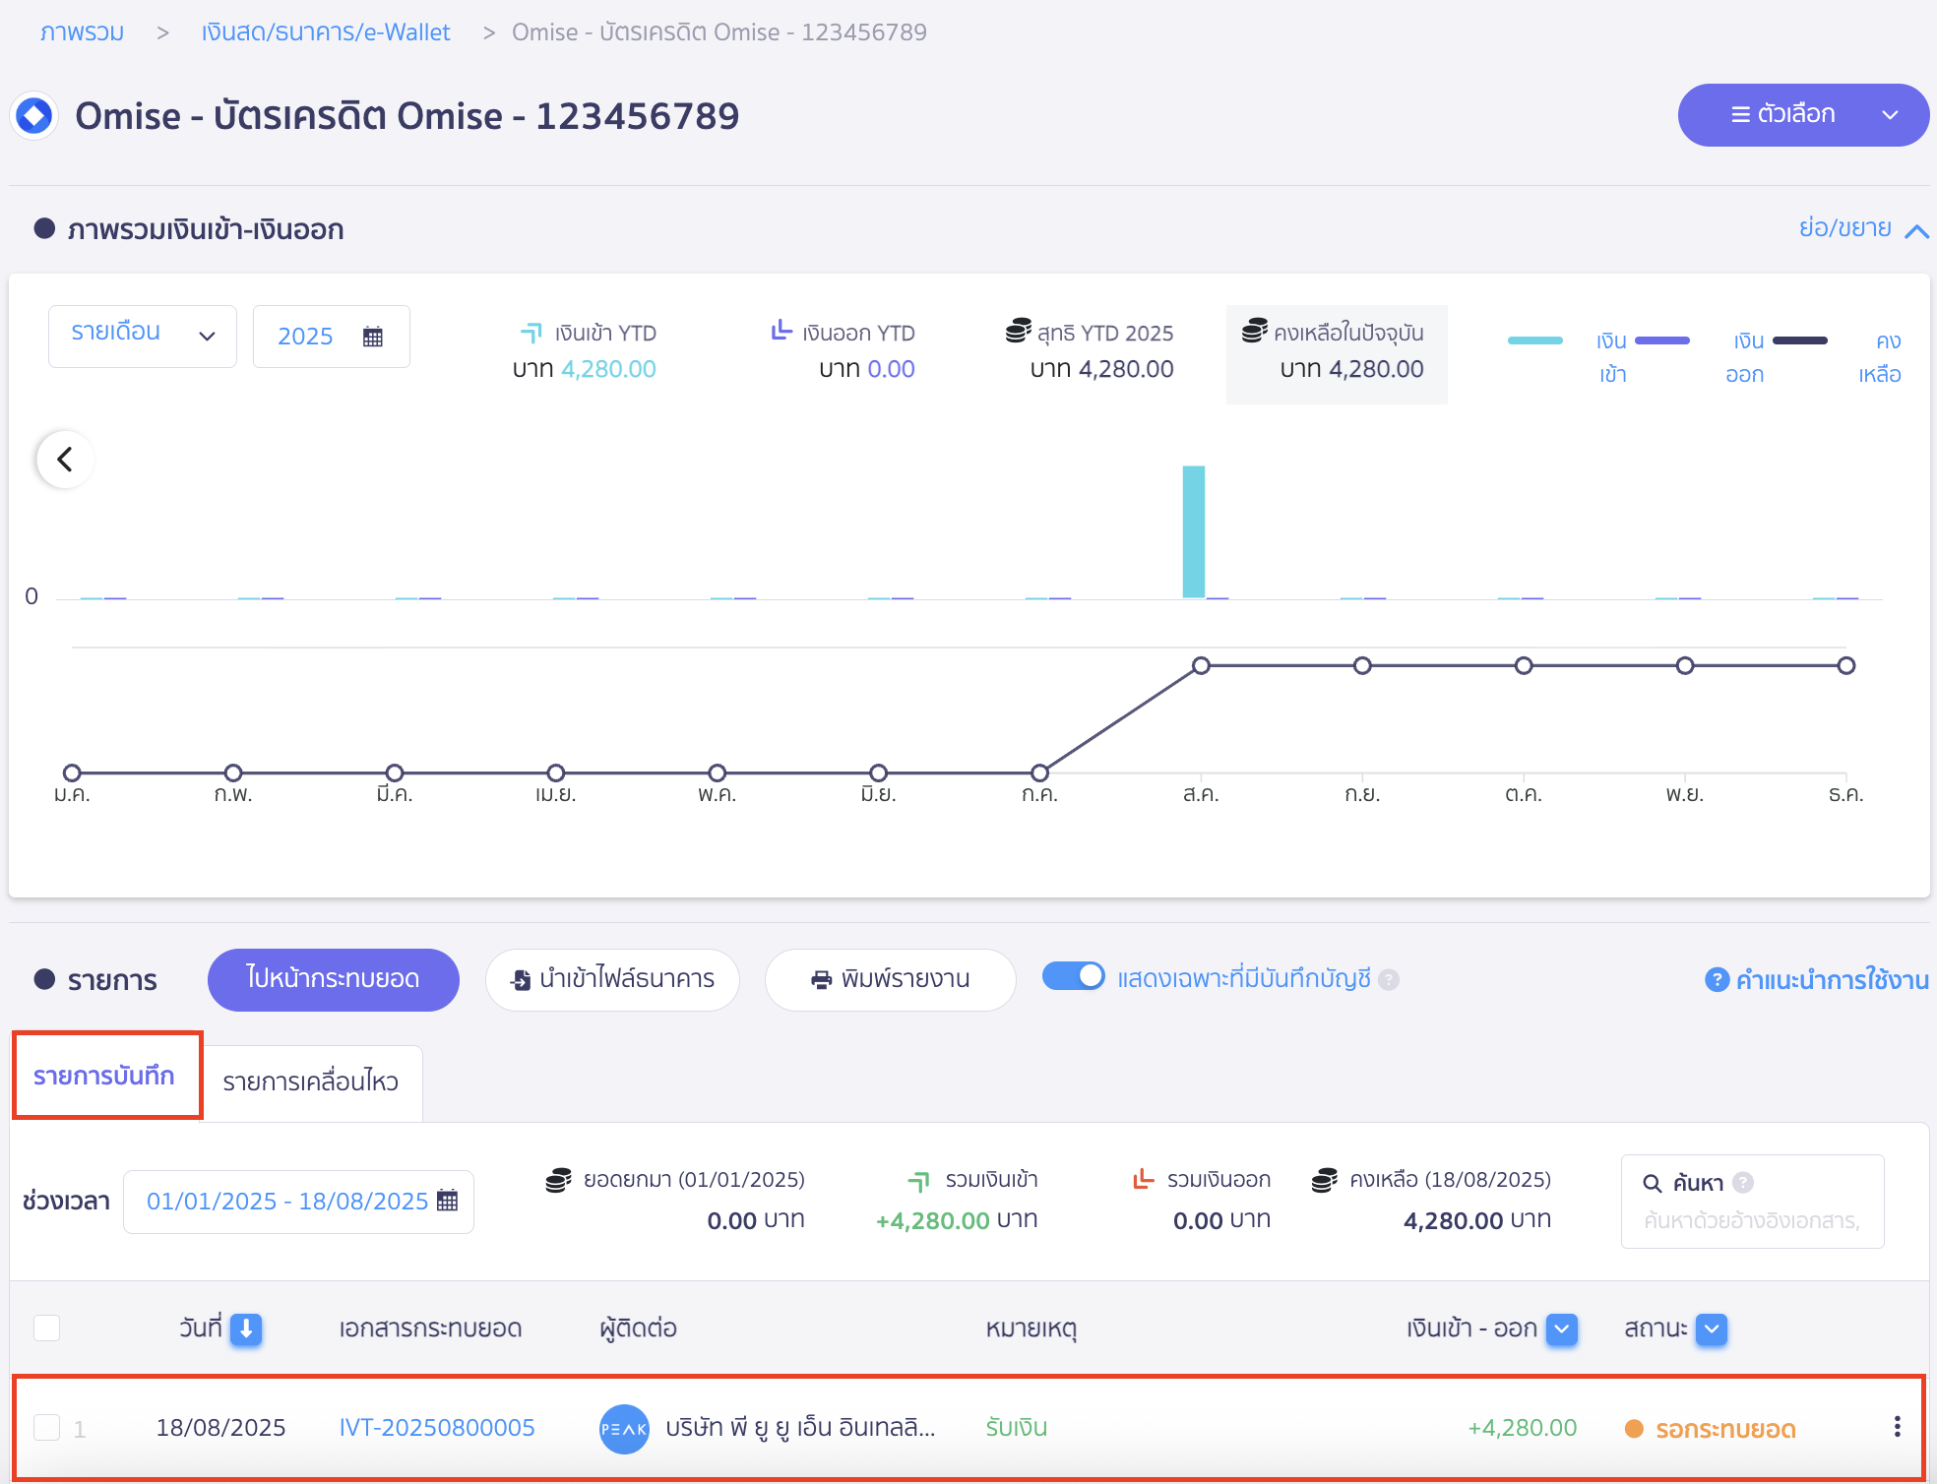Click the ธ.ค. balance point on the line chart

click(1846, 666)
